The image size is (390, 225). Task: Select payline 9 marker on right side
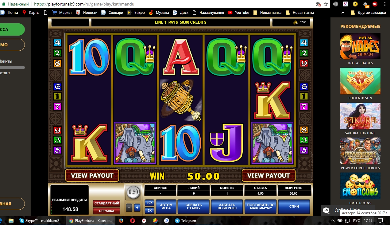coord(304,64)
